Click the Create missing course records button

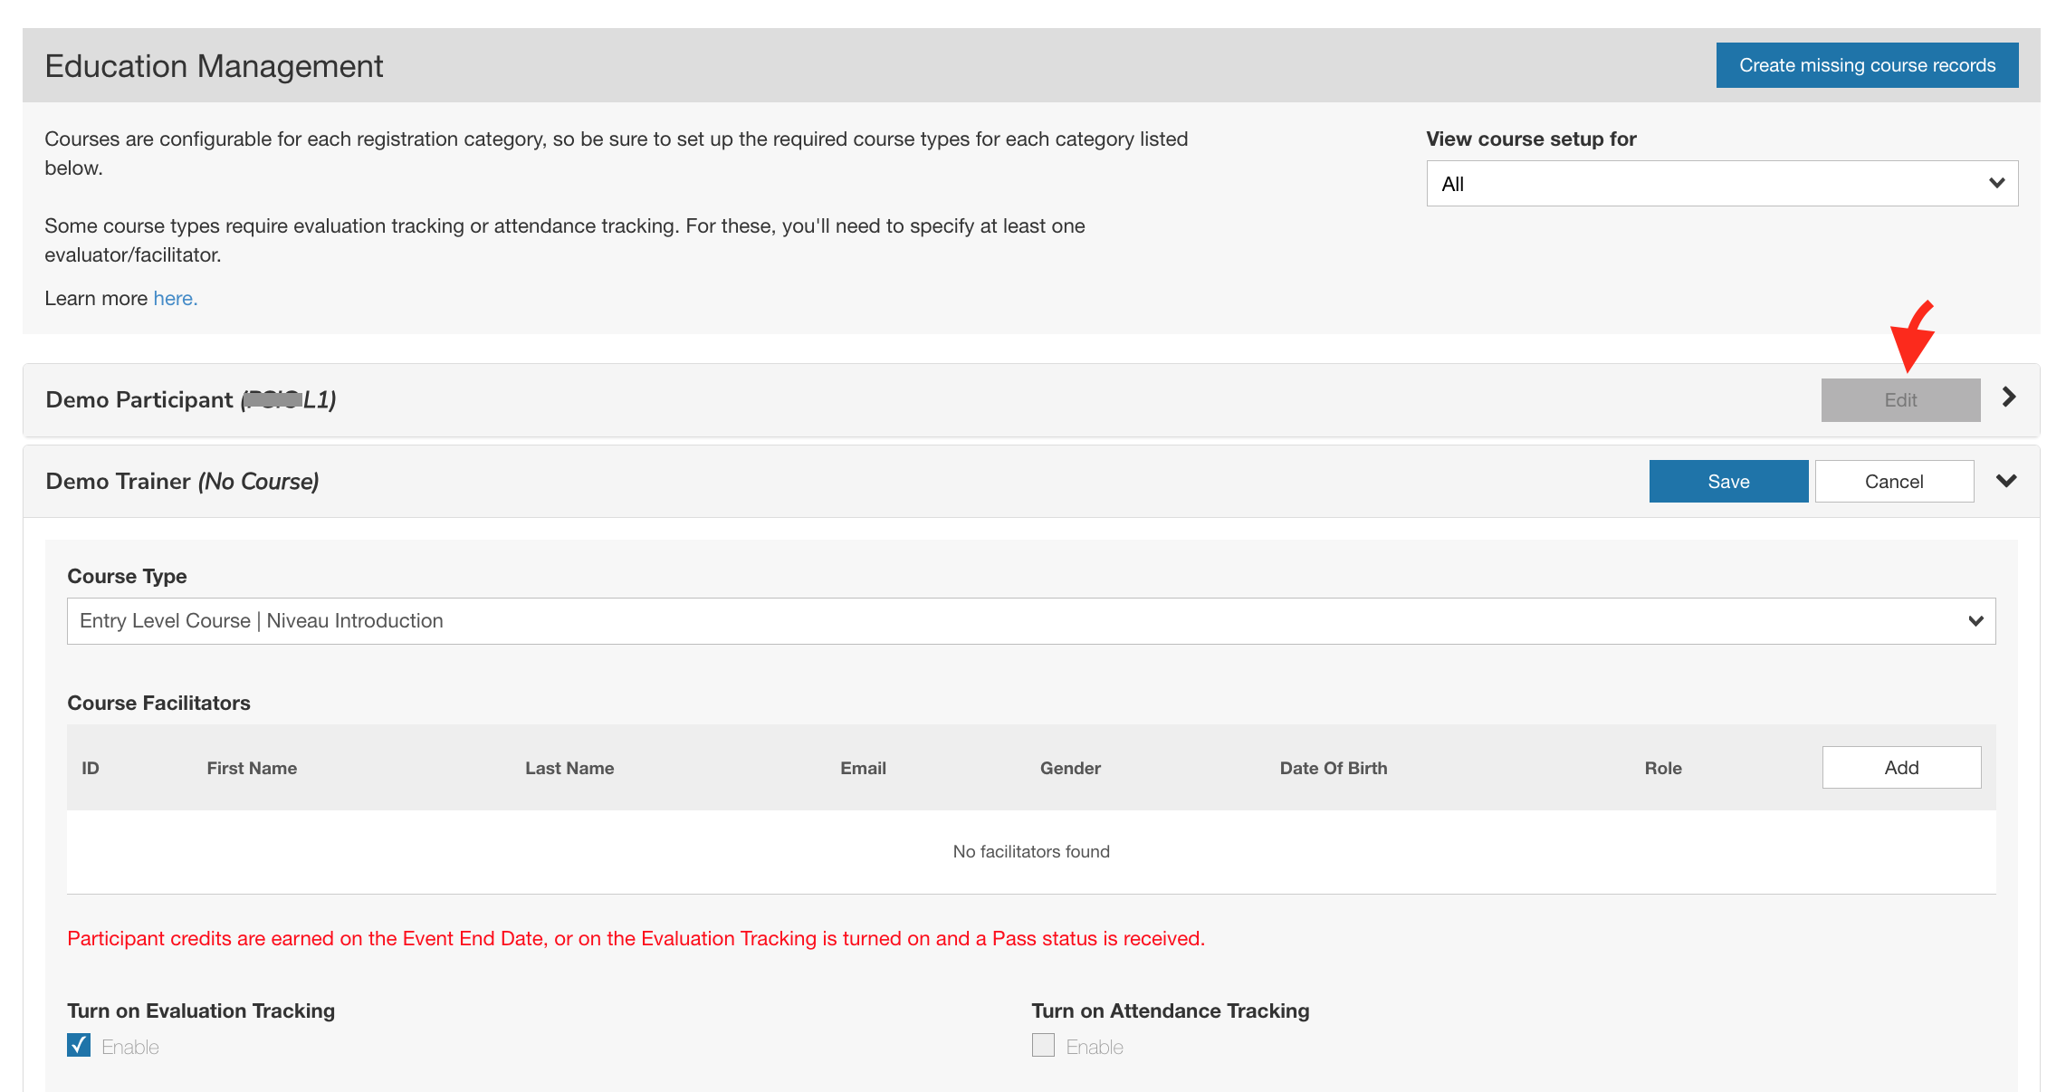click(x=1866, y=64)
